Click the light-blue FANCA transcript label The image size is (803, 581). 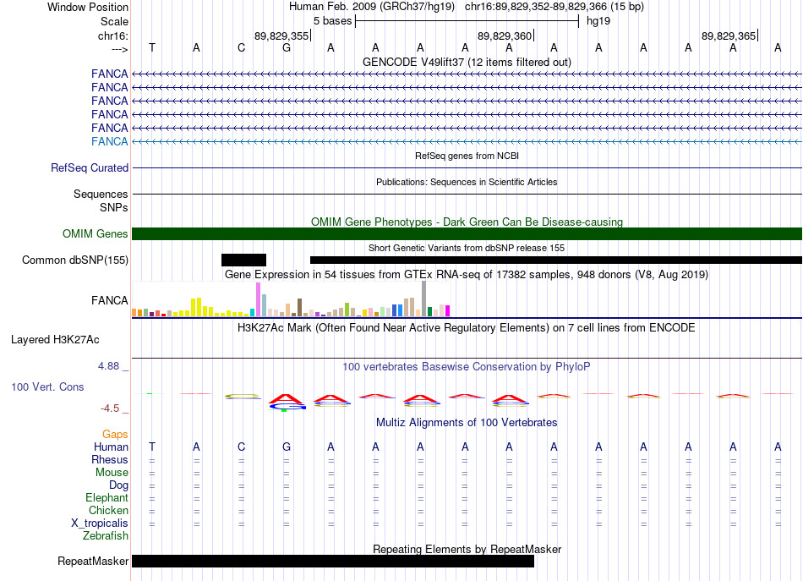[x=110, y=141]
